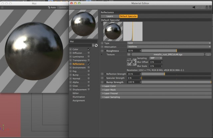This screenshot has height=138, width=213.
Task: Enable the Environment channel checkbox
Action: click(x=89, y=68)
